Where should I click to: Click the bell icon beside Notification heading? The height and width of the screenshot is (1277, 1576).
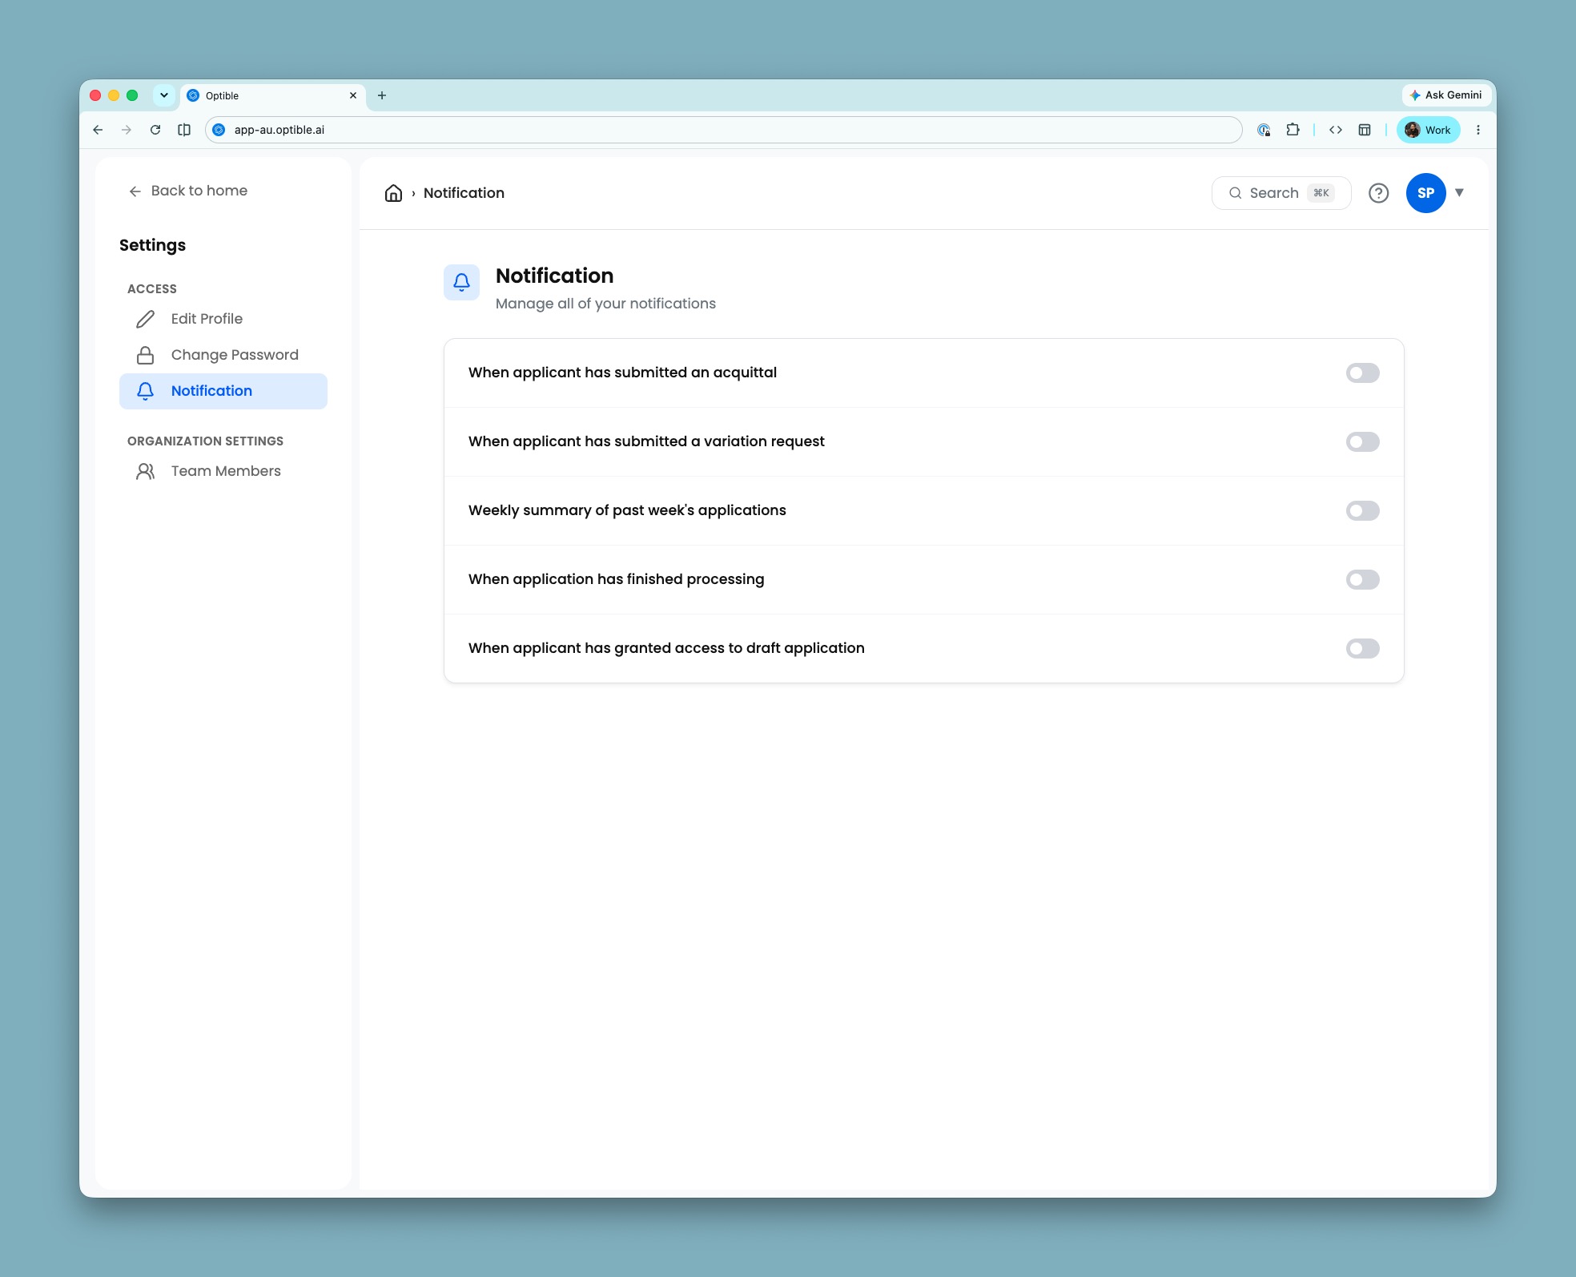click(461, 282)
